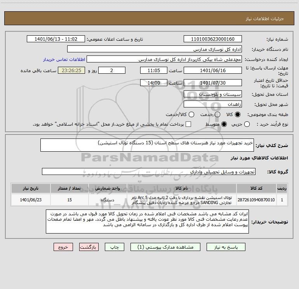Image resolution: width=299 pixels, height=289 pixels.
Task: Click the خروج exit button
Action: (x=63, y=247)
